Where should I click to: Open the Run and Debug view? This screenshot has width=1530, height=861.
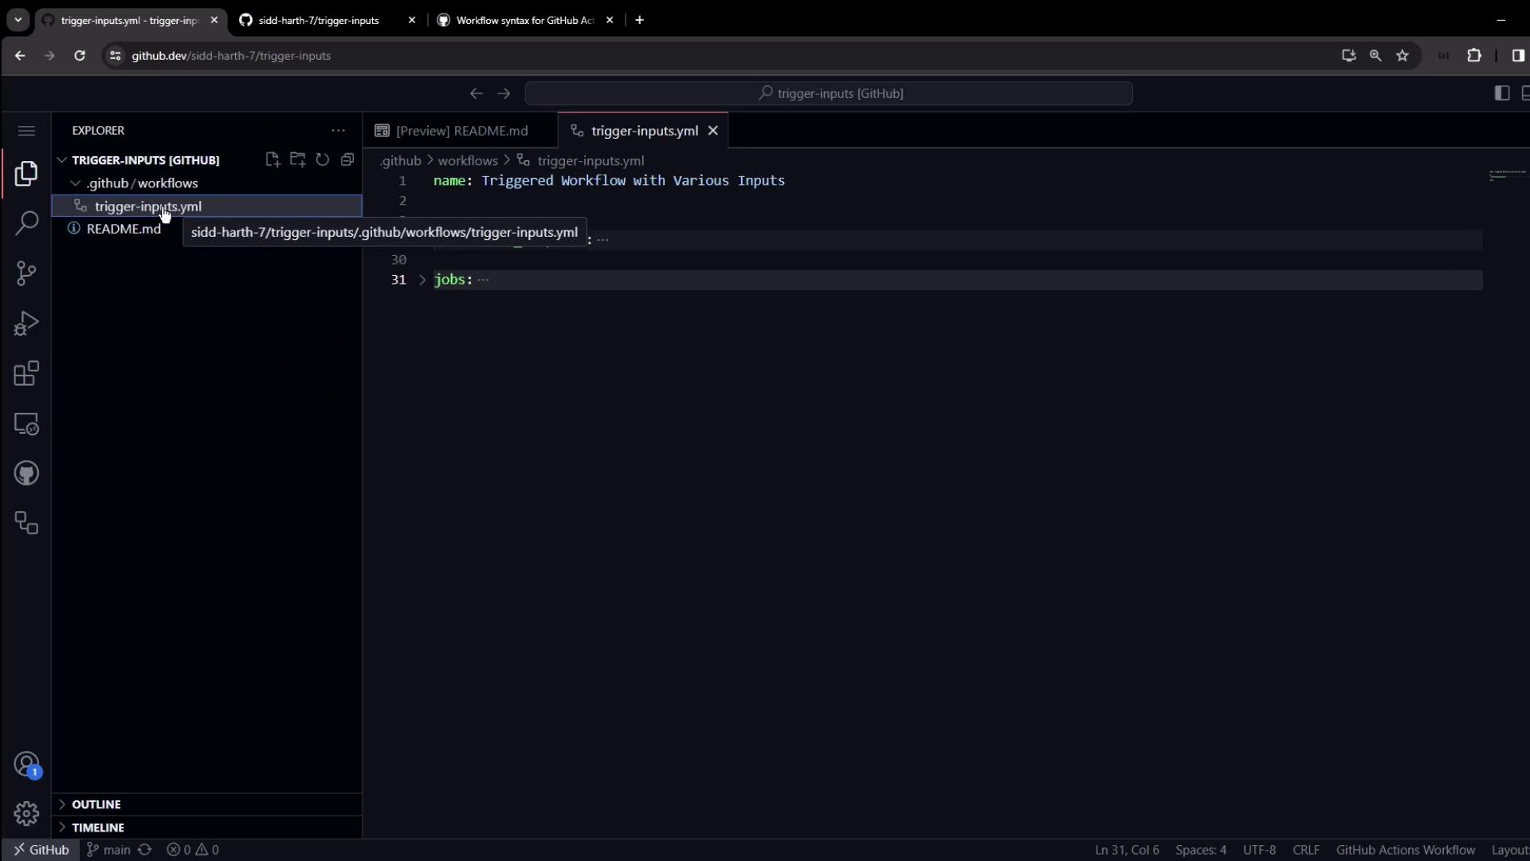pyautogui.click(x=26, y=324)
